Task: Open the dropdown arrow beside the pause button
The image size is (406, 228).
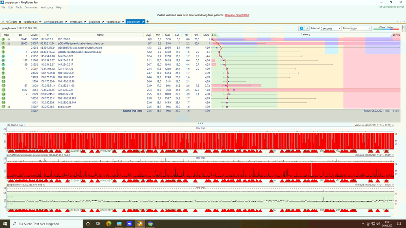Action: [x=307, y=28]
